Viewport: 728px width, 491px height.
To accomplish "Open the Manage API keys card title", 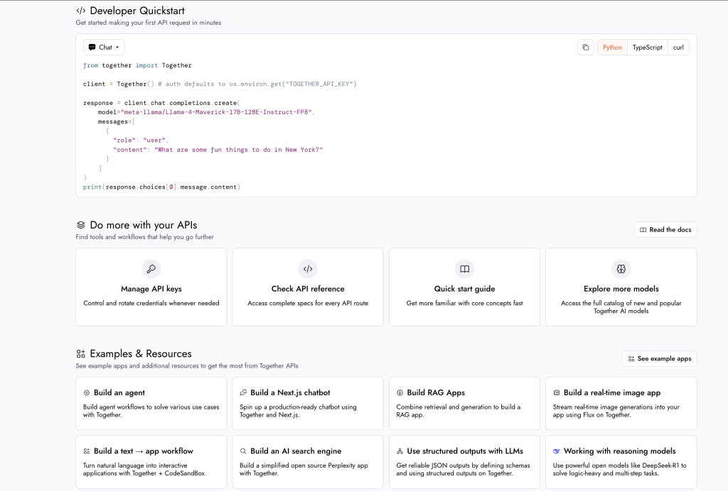I will pos(151,289).
